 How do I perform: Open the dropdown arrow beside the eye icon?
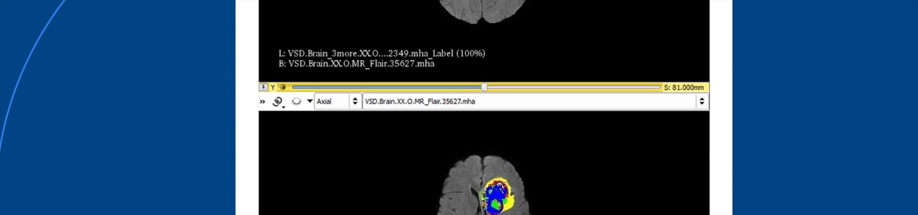pos(309,101)
